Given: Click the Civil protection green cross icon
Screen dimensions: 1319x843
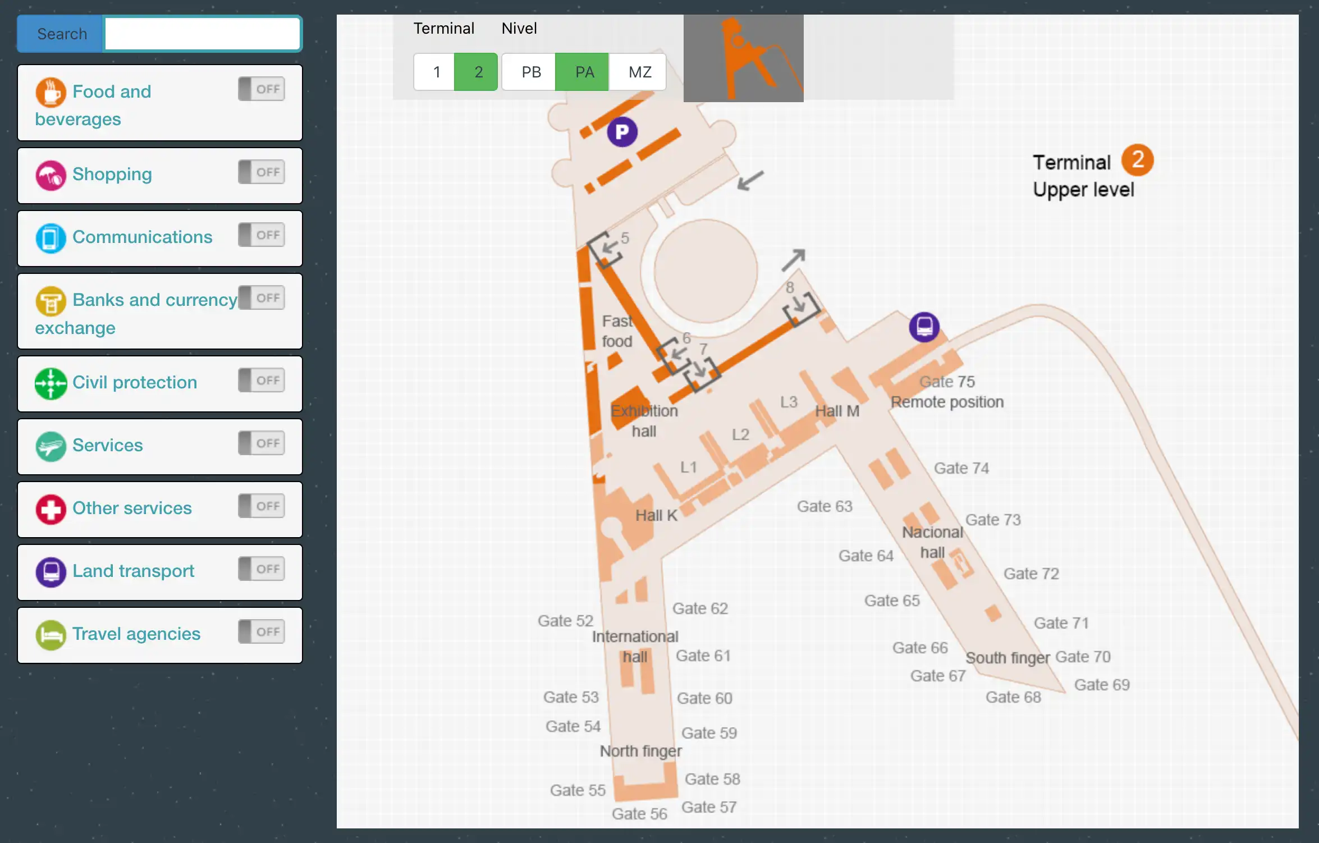Looking at the screenshot, I should 50,383.
